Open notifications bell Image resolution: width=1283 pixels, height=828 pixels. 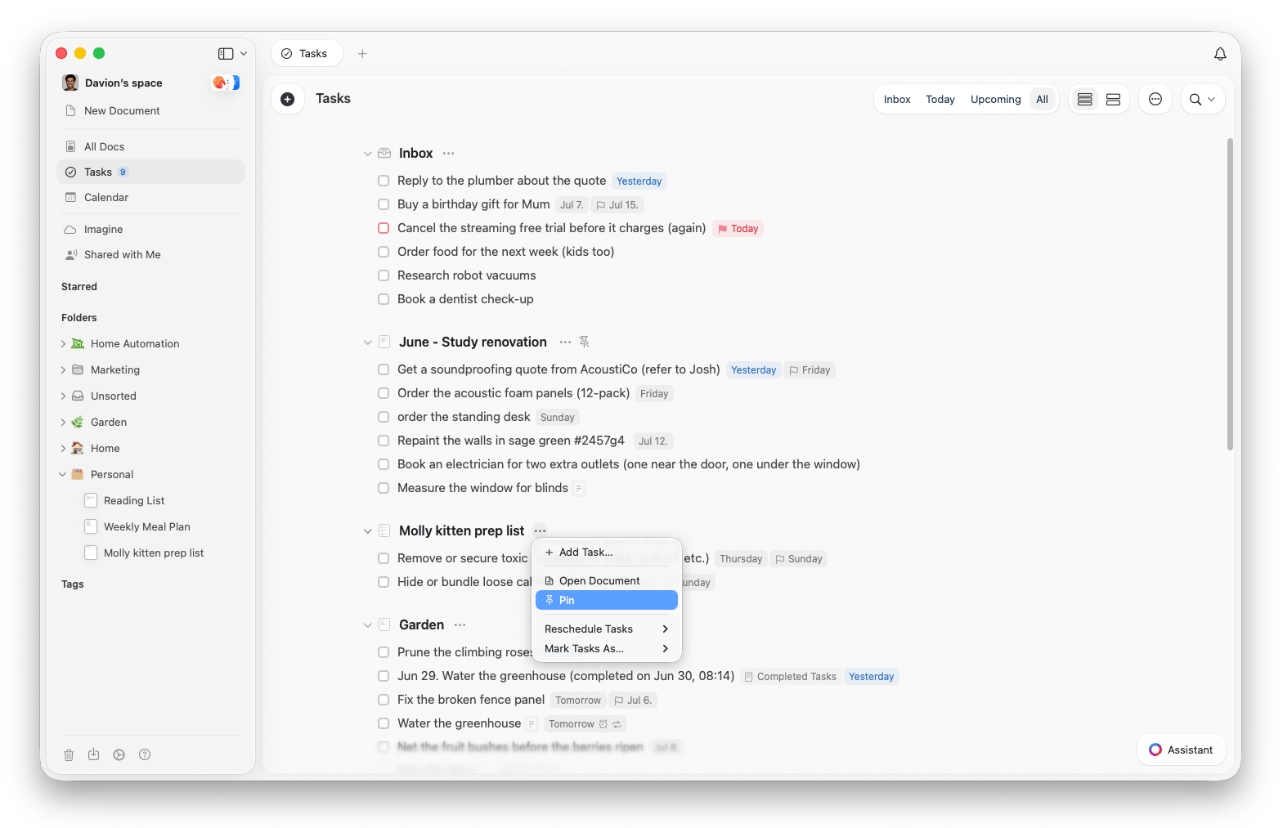1219,54
